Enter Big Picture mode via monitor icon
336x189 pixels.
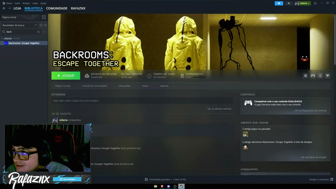click(x=315, y=3)
